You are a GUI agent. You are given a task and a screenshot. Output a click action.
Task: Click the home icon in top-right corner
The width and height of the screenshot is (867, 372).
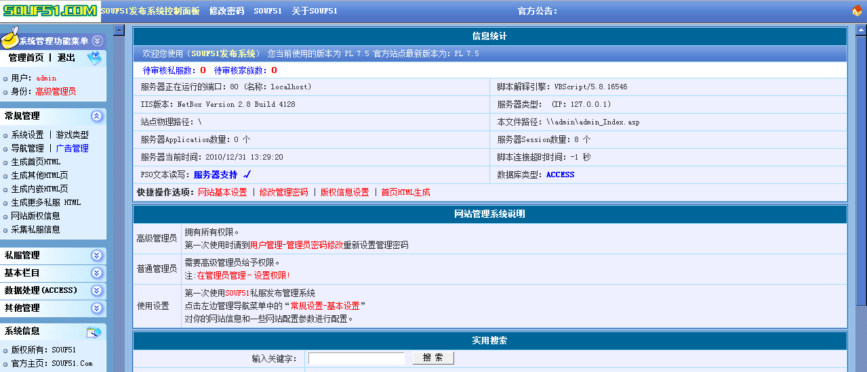(x=857, y=11)
